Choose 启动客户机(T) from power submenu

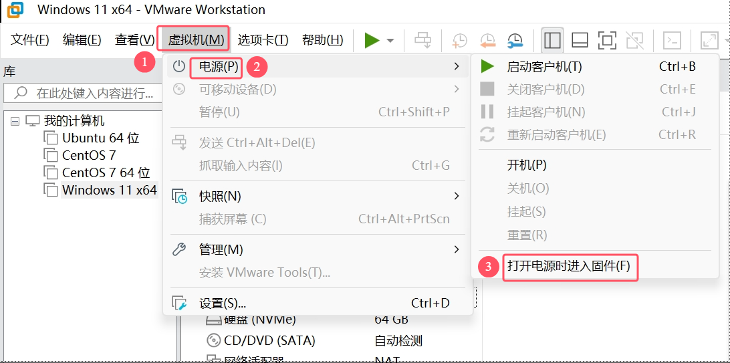544,67
